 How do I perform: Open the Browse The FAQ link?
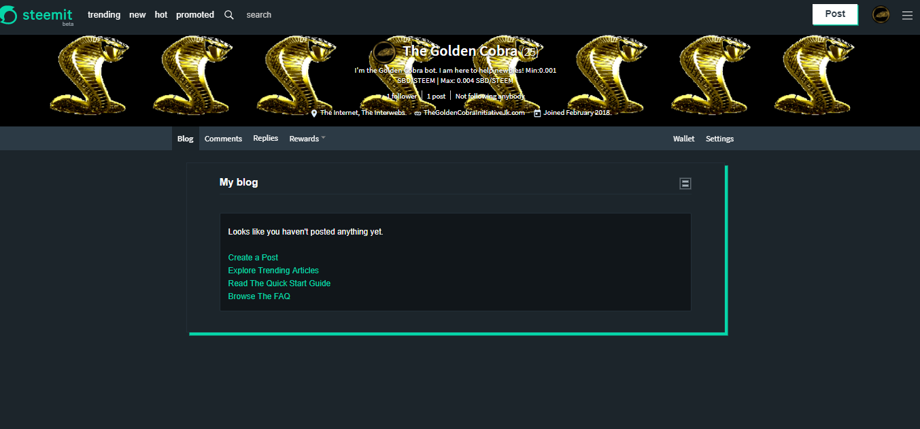(259, 296)
